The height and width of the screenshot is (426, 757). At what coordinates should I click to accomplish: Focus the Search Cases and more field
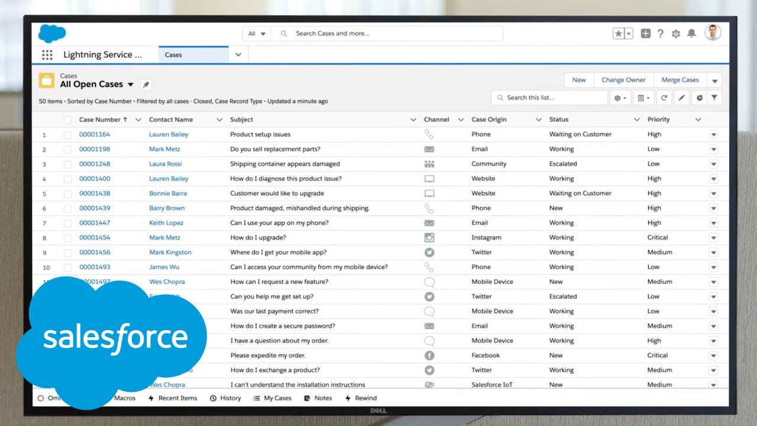coord(387,34)
